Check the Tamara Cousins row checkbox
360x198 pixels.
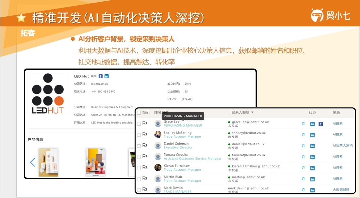point(139,157)
